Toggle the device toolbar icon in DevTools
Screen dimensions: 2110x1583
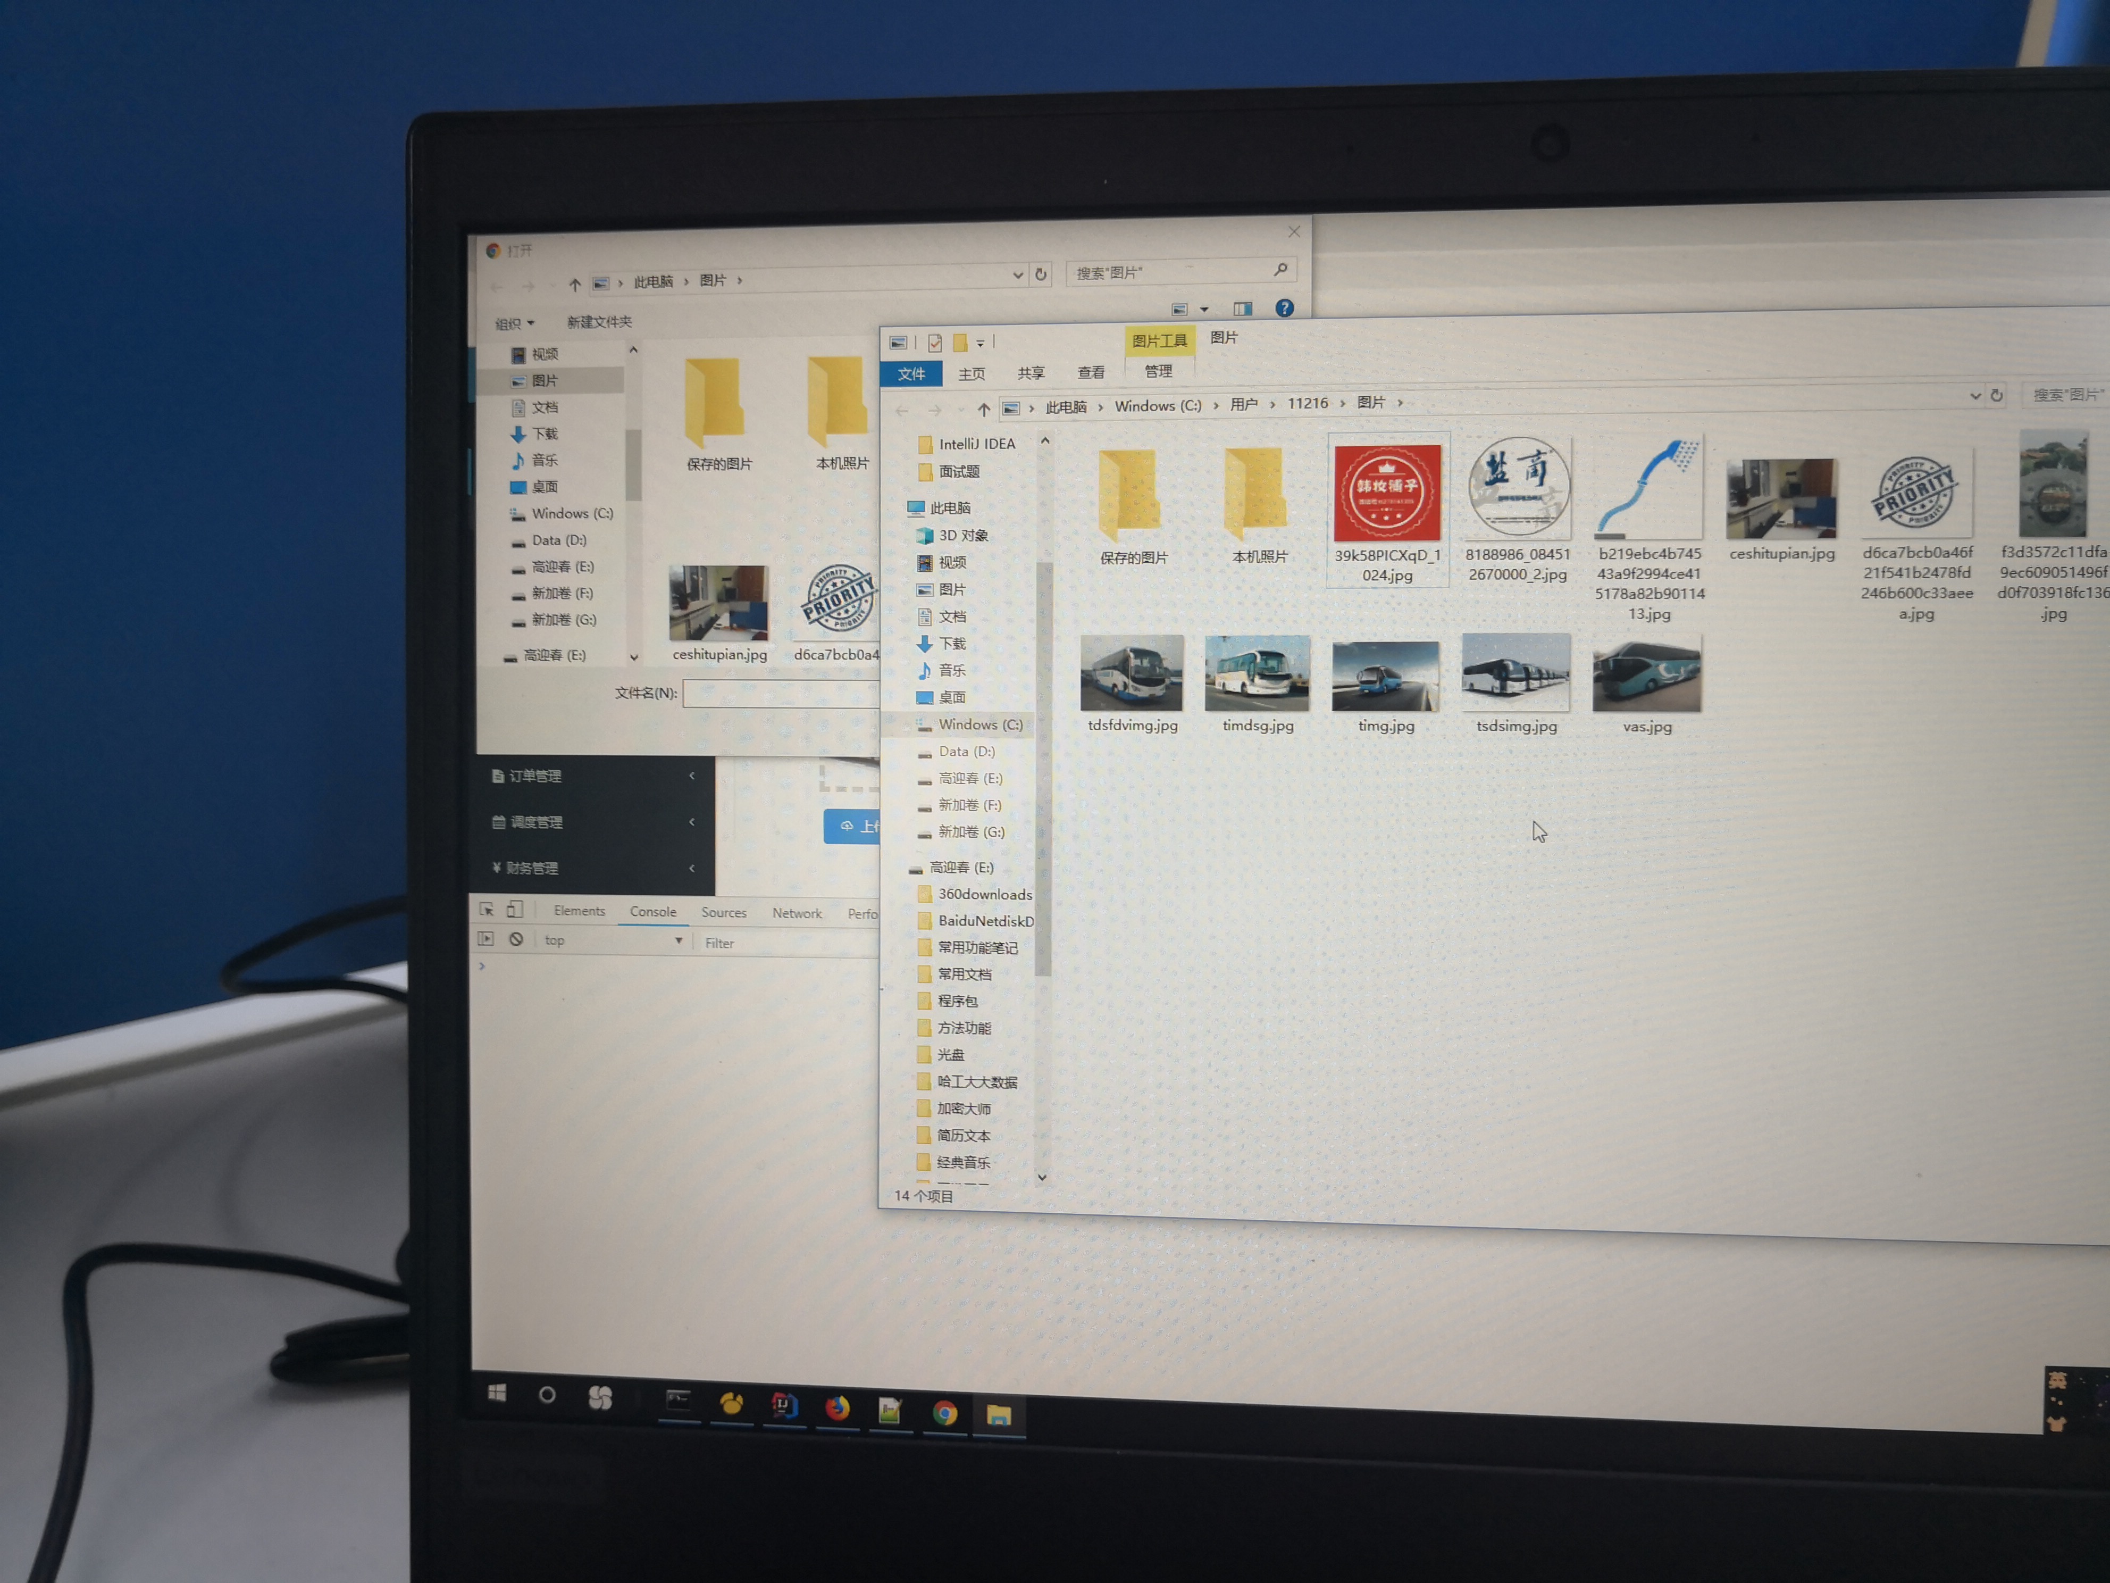coord(514,910)
